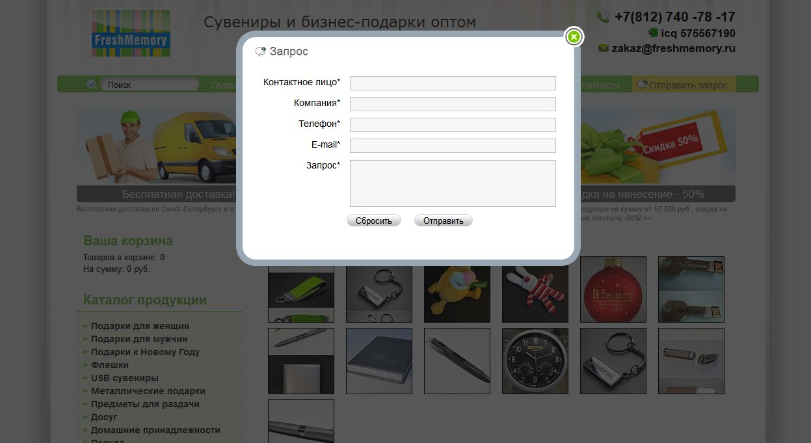Viewport: 811px width, 443px height.
Task: Click the header phone number +7(812) 740-78-17
Action: [x=674, y=17]
